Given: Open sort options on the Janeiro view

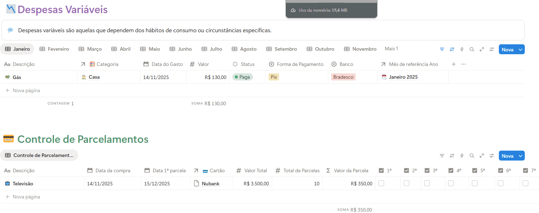Looking at the screenshot, I should point(452,49).
